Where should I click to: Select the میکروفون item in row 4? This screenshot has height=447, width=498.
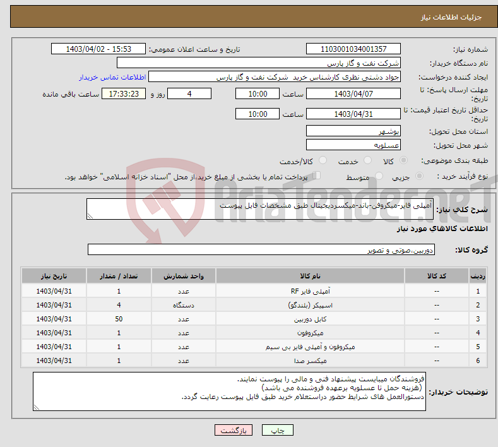pos(310,333)
